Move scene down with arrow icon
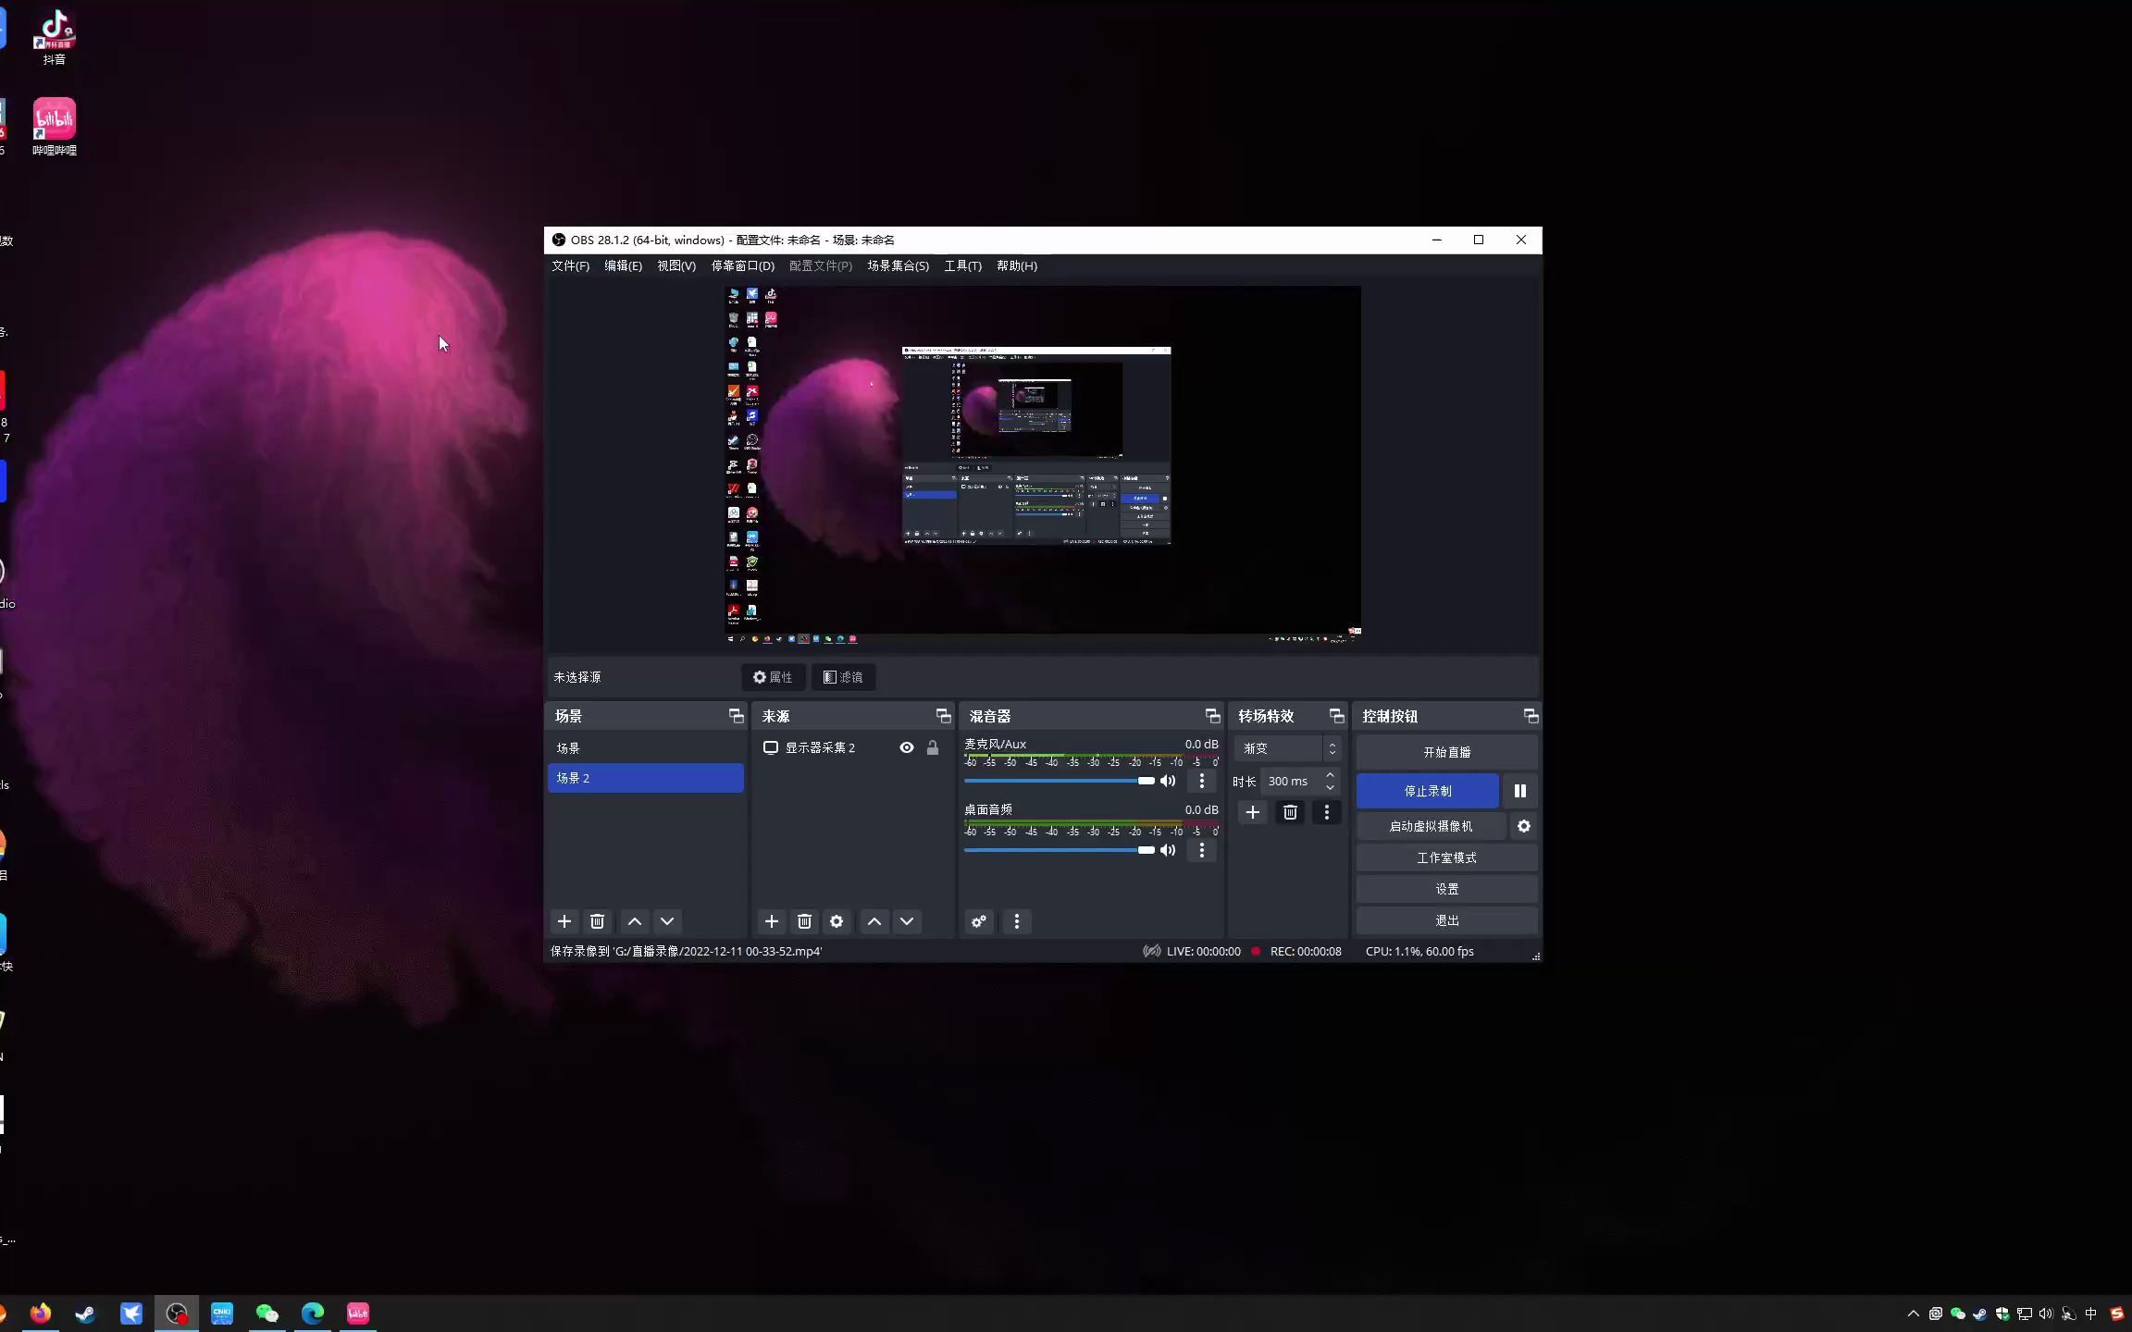The width and height of the screenshot is (2132, 1332). [667, 921]
